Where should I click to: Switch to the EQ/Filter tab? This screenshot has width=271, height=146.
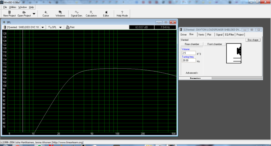229,35
